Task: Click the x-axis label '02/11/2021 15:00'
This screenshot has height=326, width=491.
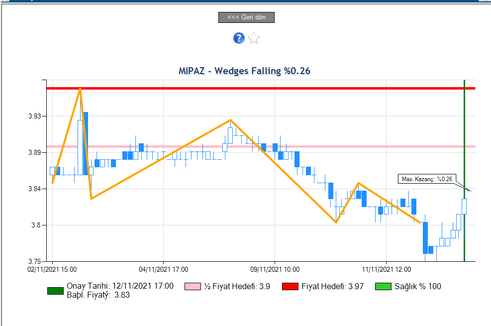Action: click(52, 269)
